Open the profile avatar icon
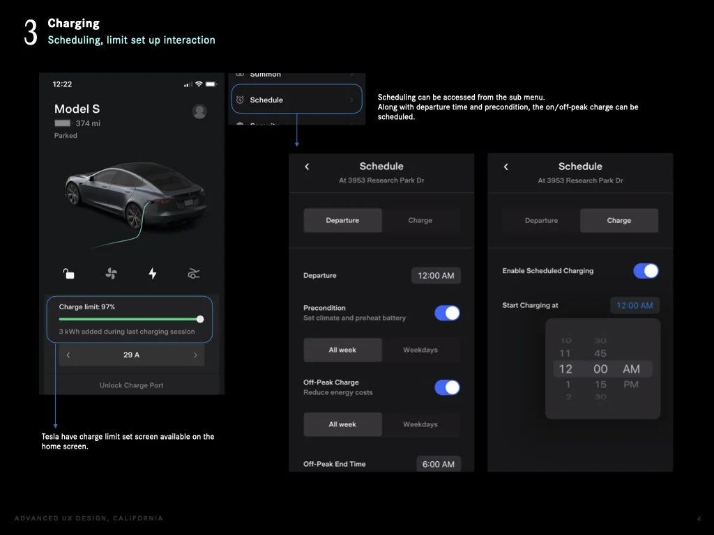Viewport: 714px width, 535px height. 199,111
